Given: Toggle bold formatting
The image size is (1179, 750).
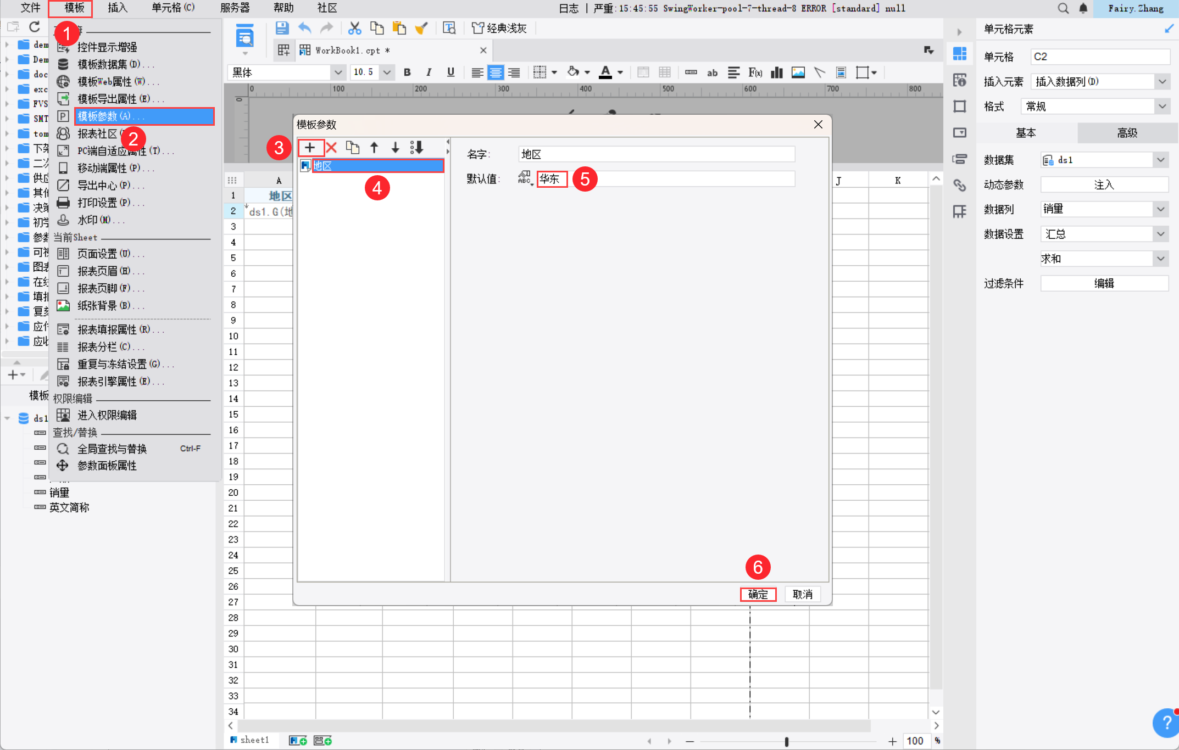Looking at the screenshot, I should pos(407,72).
